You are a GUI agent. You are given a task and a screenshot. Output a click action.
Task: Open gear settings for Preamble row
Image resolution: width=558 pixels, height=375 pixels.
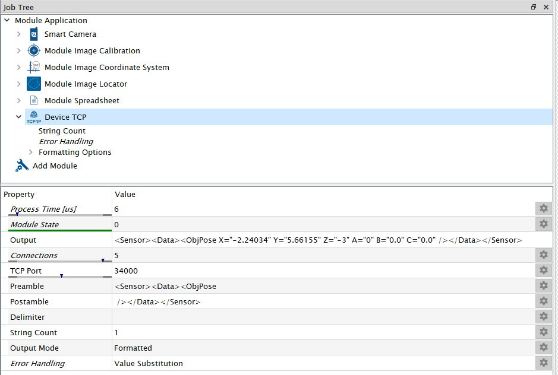[543, 285]
